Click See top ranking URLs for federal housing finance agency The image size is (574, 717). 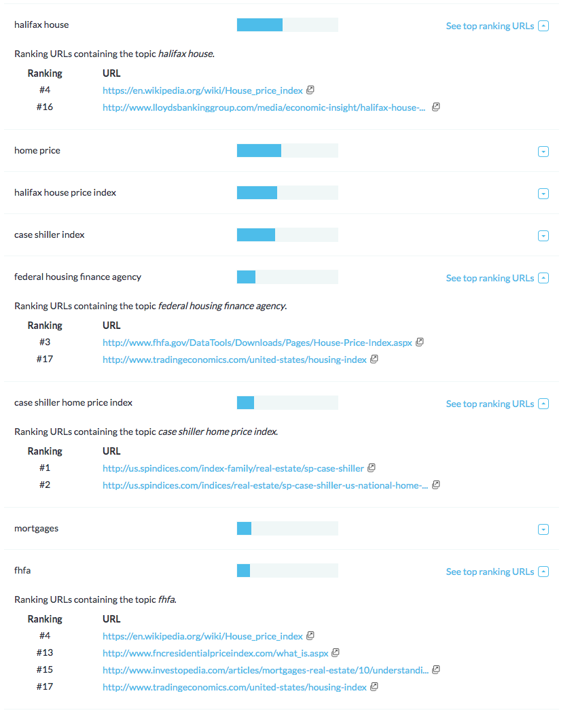[490, 278]
